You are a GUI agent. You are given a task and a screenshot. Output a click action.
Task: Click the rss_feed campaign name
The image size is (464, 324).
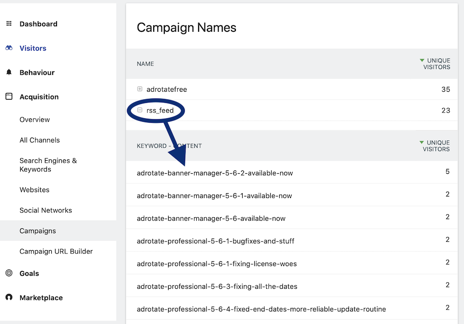pyautogui.click(x=160, y=110)
